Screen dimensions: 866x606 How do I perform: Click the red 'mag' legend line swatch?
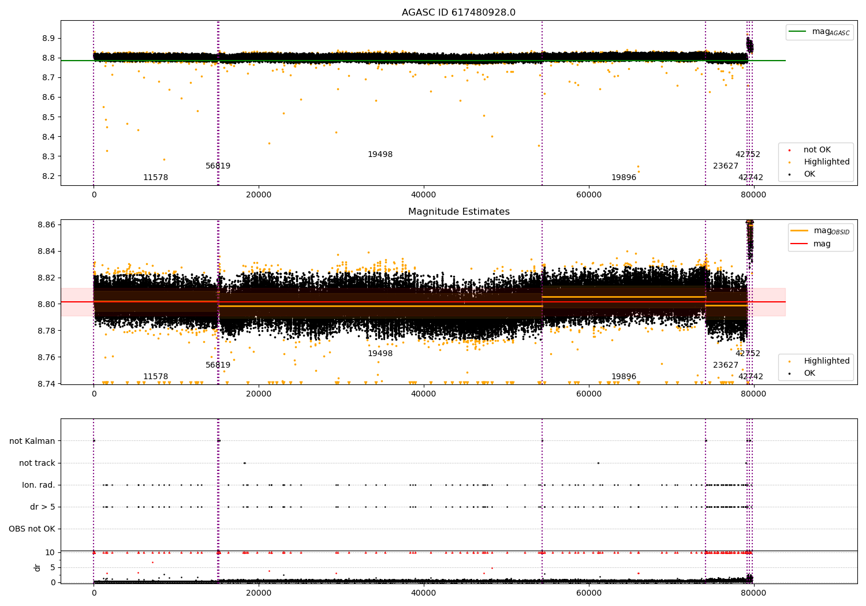point(800,244)
